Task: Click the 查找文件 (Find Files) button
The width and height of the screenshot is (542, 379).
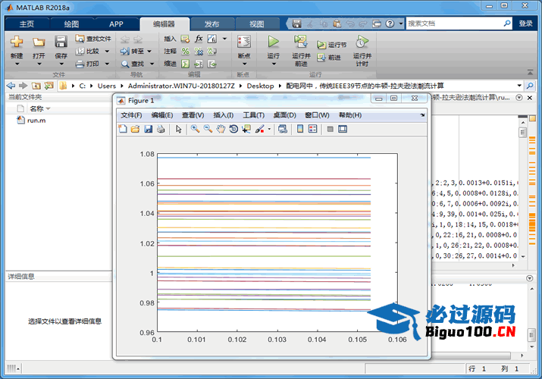Action: pyautogui.click(x=93, y=39)
